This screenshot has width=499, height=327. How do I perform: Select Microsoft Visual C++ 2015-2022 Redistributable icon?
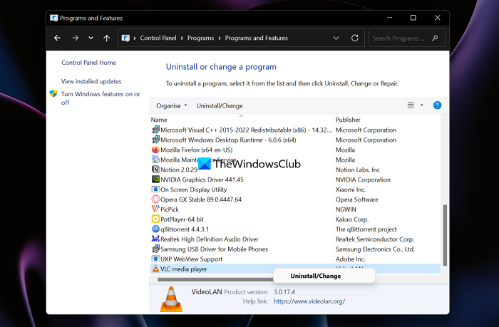tap(155, 130)
